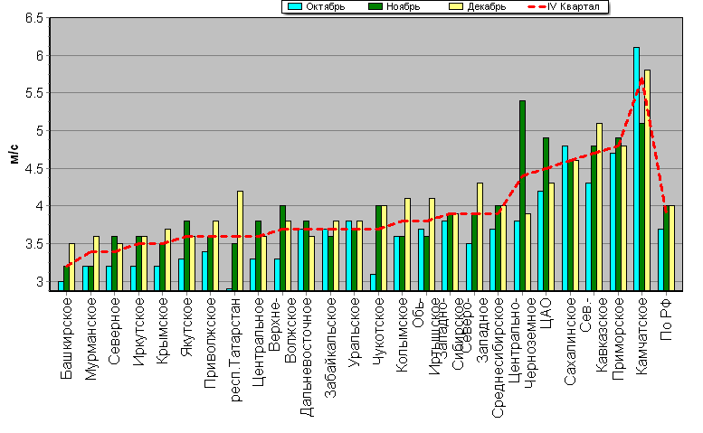Click the Якутское category label

tap(186, 327)
